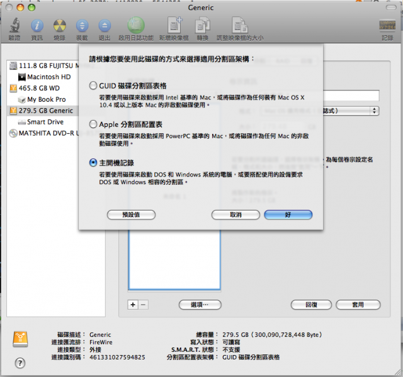Choose the GUID 磁碟分割區表格 radio option
403x377 pixels.
pyautogui.click(x=93, y=85)
